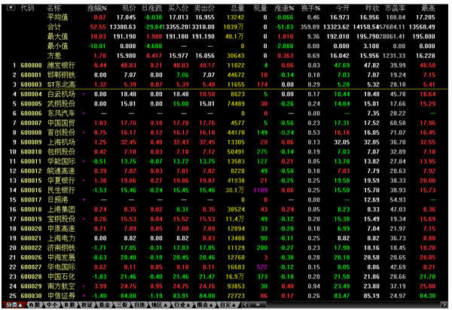The image size is (452, 310).
Task: Sort by the 市盈率 column header
Action: pos(395,8)
